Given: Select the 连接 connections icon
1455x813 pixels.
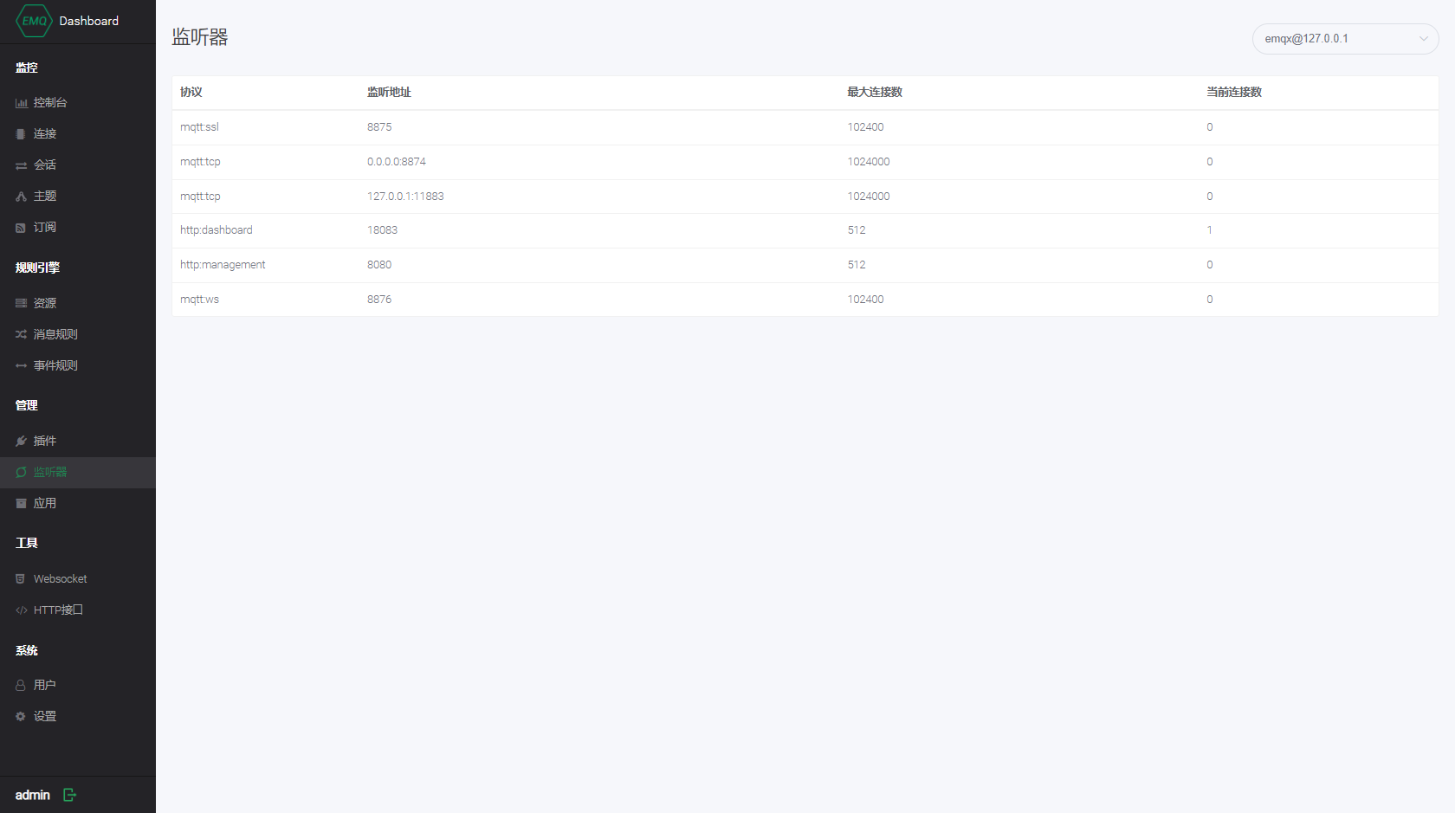Looking at the screenshot, I should 45,133.
